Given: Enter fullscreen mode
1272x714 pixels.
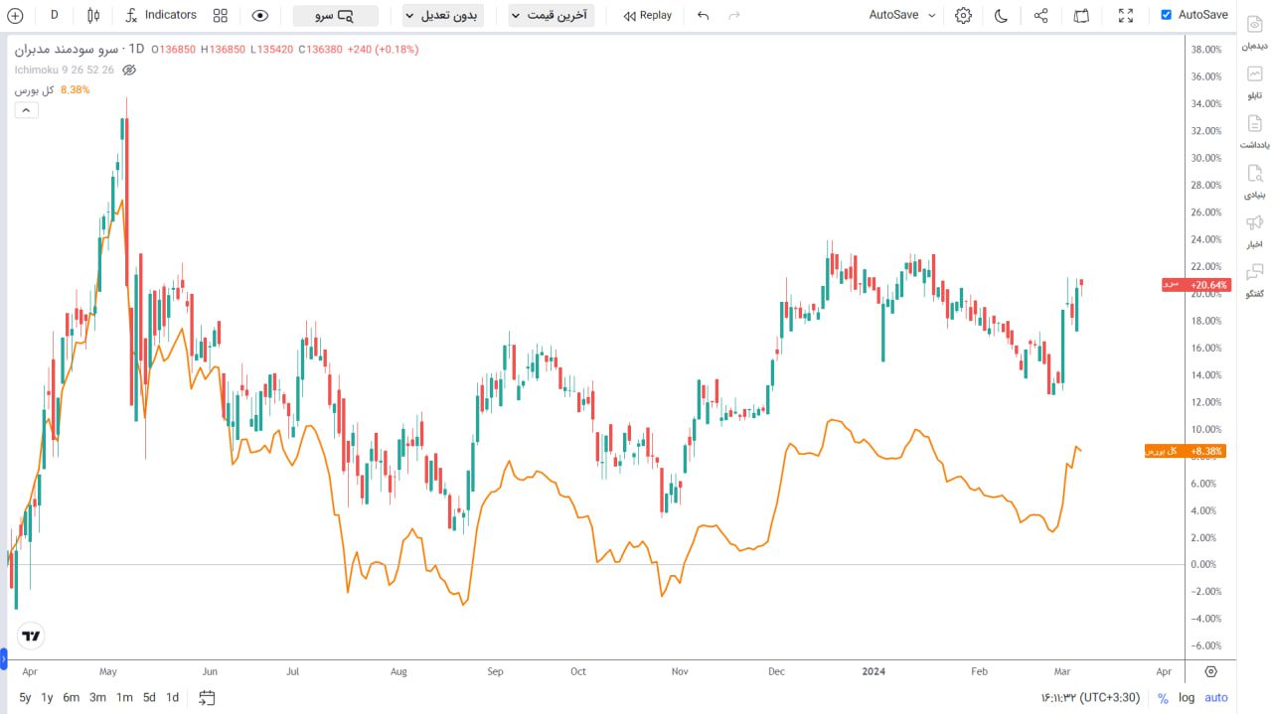Looking at the screenshot, I should 1125,16.
